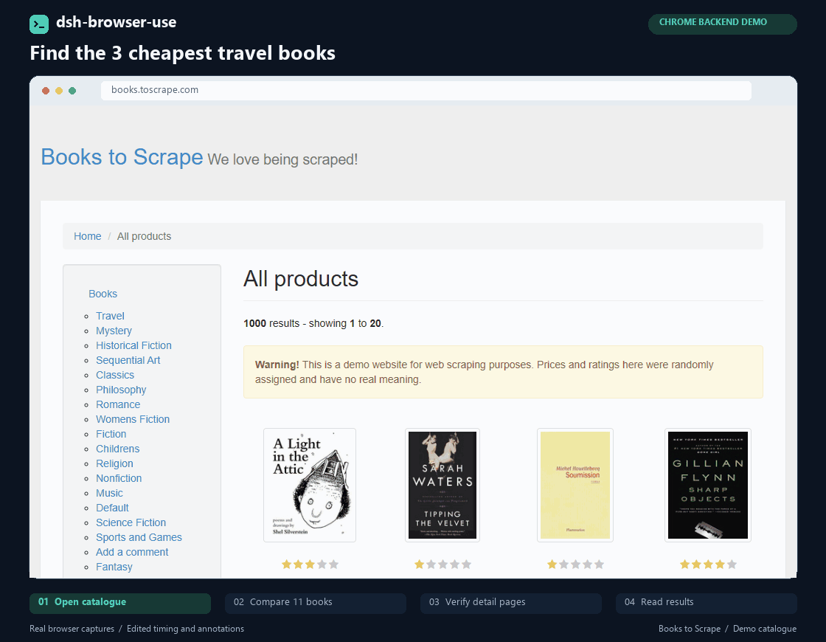826x642 pixels.
Task: Open the Childrens category
Action: (117, 449)
